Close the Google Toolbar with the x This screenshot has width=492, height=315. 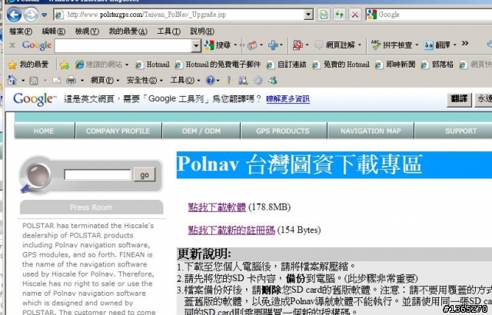(x=12, y=45)
